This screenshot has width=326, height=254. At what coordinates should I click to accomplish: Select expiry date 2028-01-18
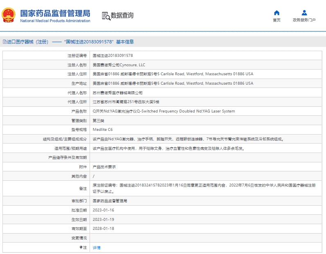coord(103,228)
